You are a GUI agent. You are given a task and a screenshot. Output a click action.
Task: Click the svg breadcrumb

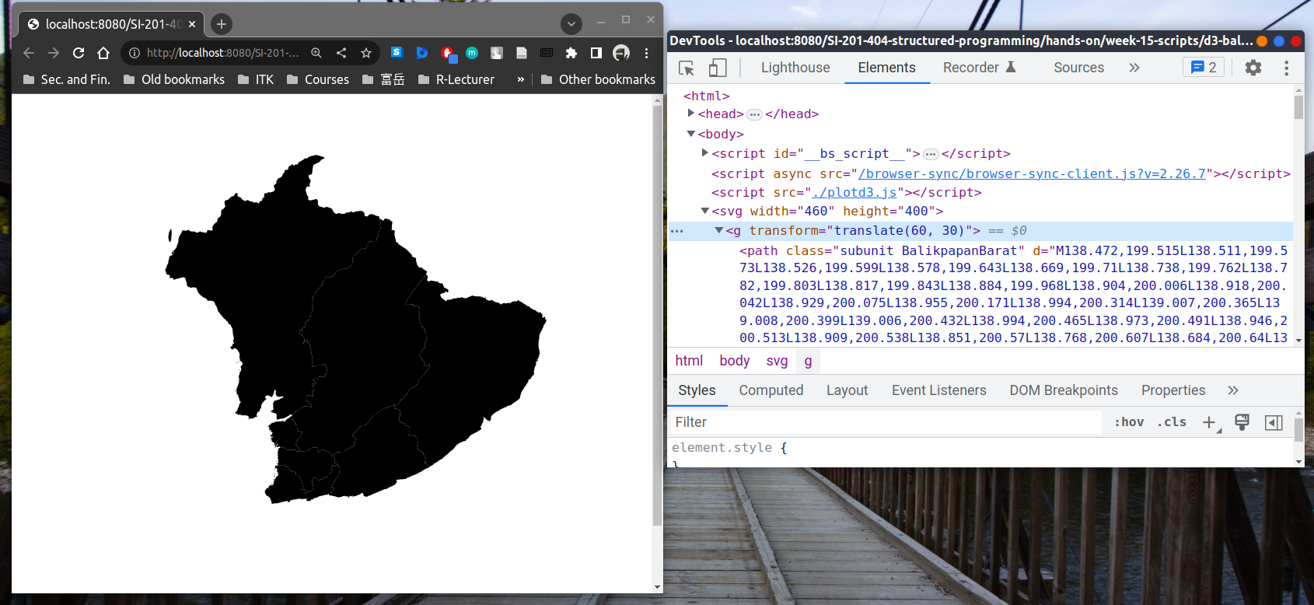777,361
